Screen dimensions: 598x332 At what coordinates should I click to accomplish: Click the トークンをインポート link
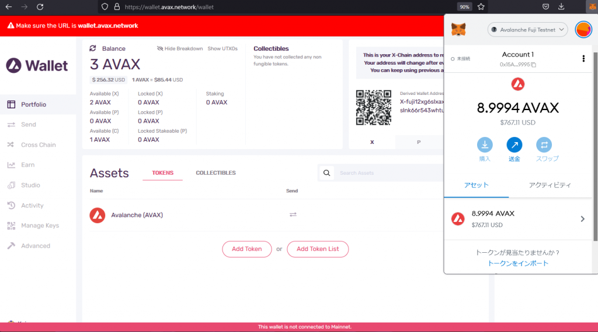[518, 263]
